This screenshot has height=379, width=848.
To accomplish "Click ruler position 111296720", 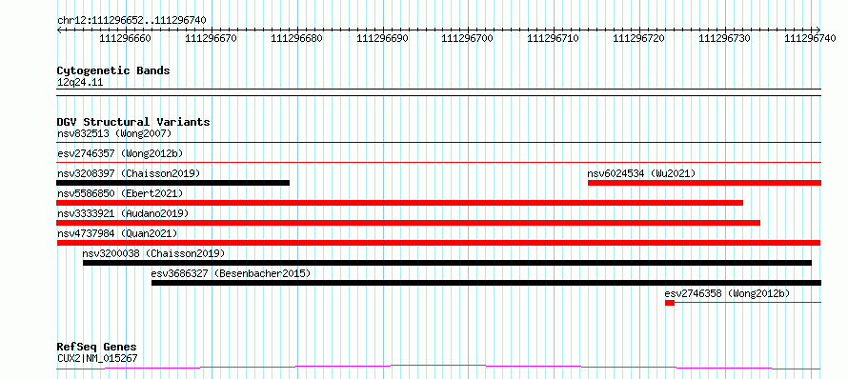I will coord(639,39).
